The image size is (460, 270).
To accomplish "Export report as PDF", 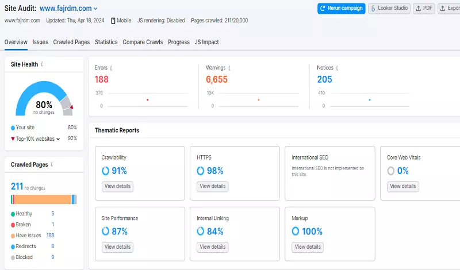I will 424,8.
